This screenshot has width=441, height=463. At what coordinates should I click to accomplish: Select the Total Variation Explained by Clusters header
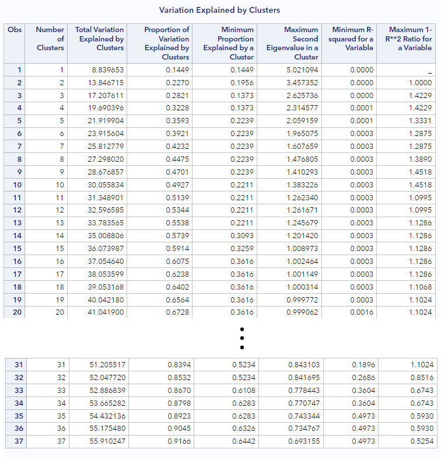click(x=97, y=43)
